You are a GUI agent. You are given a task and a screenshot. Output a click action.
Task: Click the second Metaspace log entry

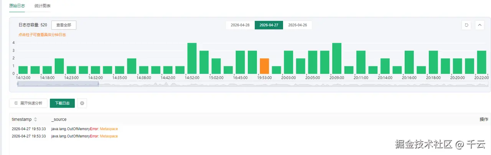109,136
